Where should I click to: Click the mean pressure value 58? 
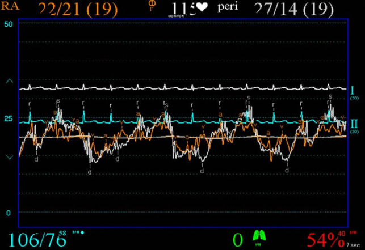pos(62,233)
